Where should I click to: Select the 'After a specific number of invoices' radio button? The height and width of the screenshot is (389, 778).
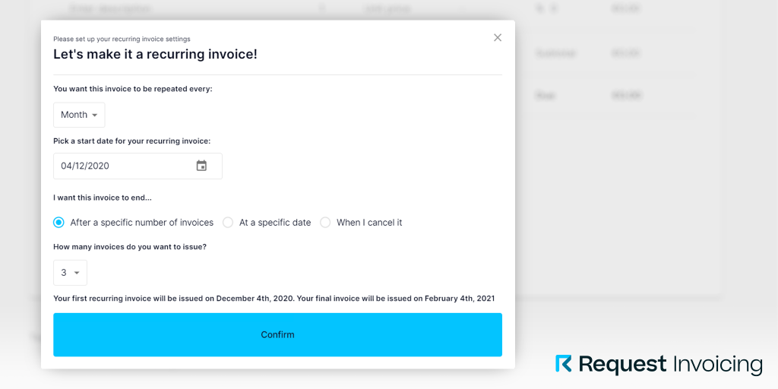click(x=59, y=223)
